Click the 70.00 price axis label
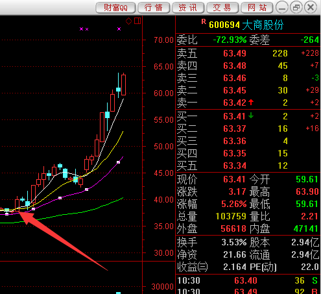This screenshot has height=294, width=321. [163, 40]
